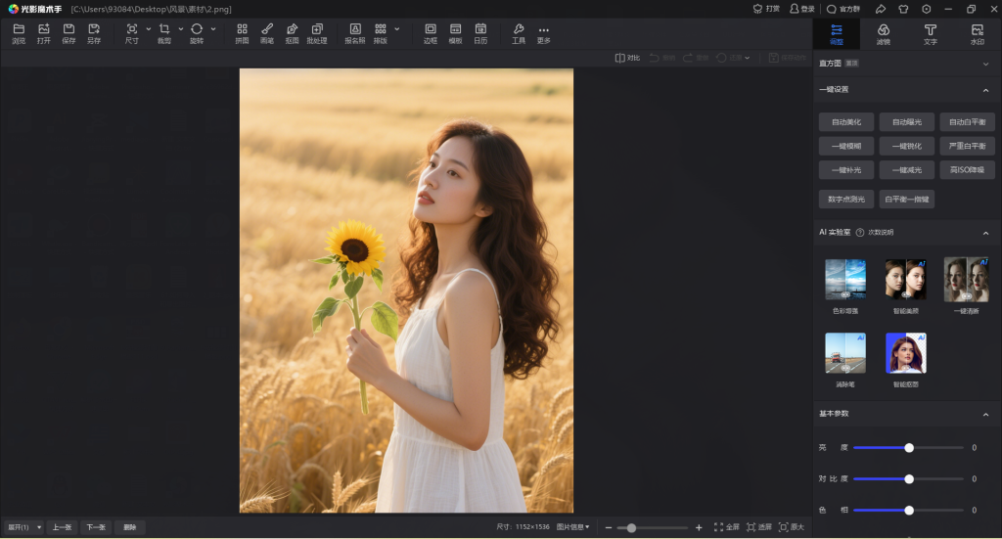Toggle the 对比 (compare) view

[x=627, y=58]
